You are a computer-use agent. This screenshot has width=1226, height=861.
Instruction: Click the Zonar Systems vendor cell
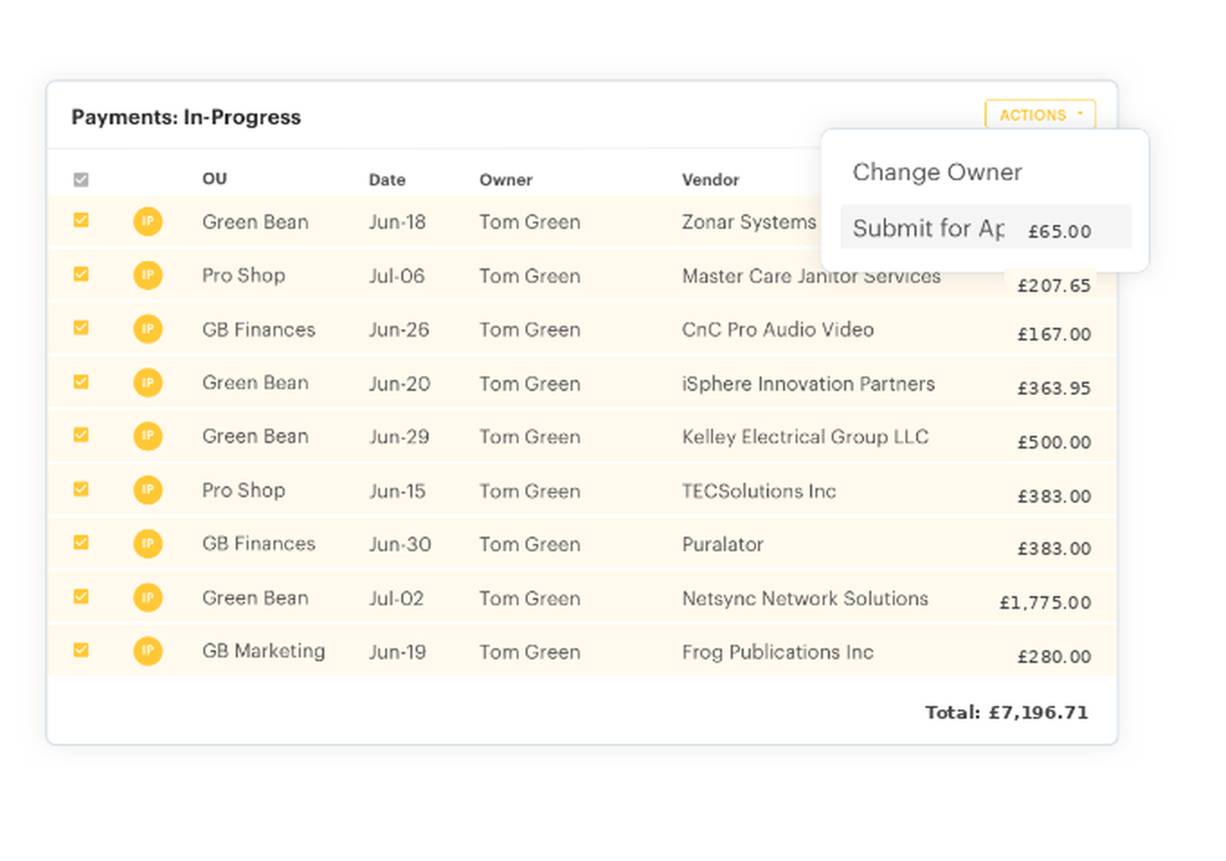(749, 222)
